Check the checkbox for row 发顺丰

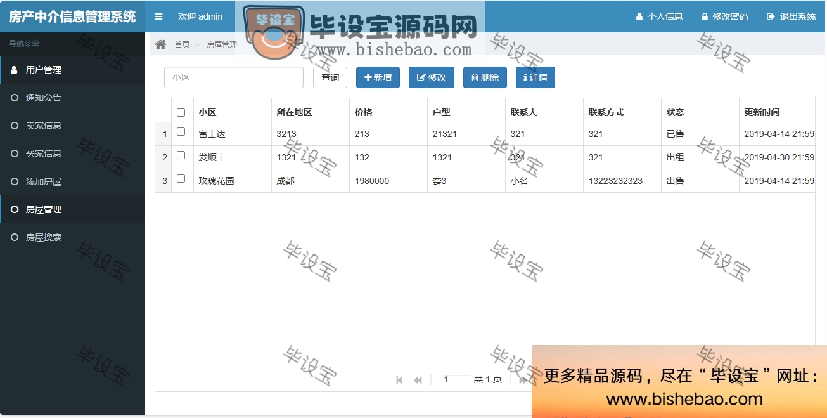181,155
